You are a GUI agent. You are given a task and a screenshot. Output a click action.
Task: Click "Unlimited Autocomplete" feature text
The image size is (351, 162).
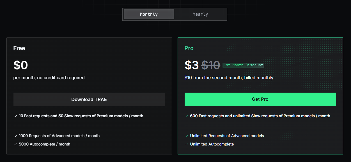click(x=212, y=144)
